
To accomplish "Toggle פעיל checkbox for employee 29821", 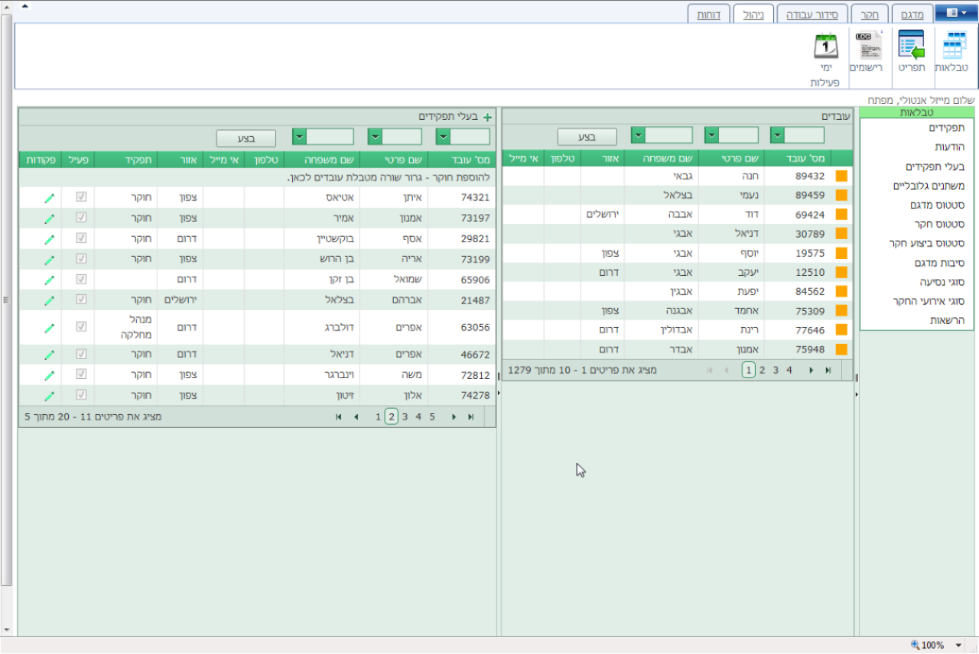I will [81, 238].
